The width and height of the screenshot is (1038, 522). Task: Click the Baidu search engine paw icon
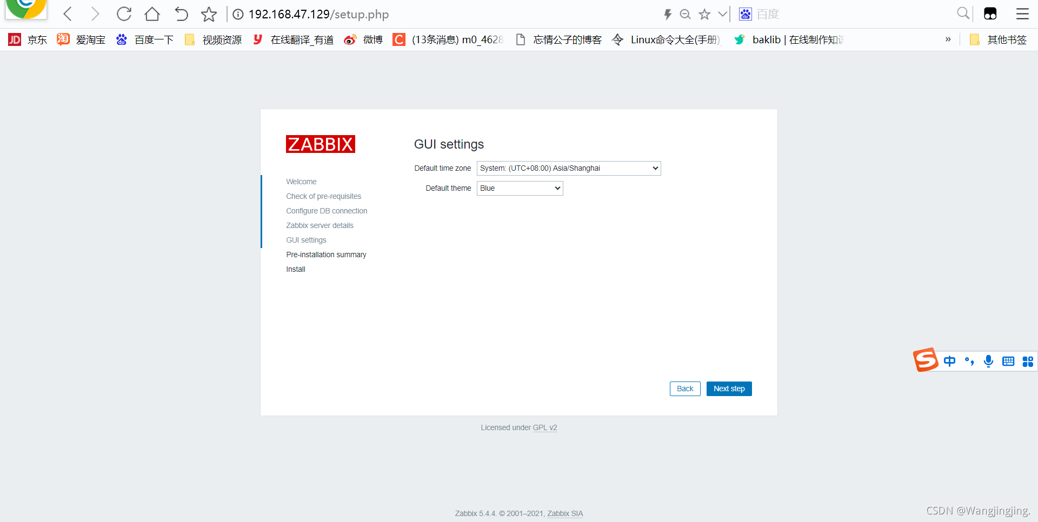pos(746,15)
